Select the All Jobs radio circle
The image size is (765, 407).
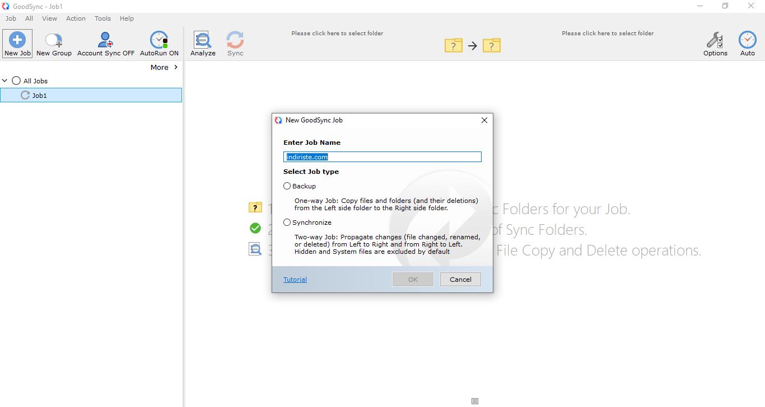16,81
